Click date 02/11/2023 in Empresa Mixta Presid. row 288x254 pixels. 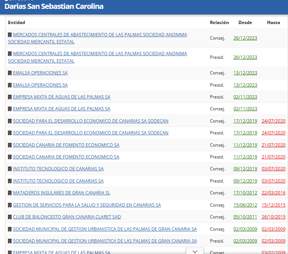click(245, 97)
